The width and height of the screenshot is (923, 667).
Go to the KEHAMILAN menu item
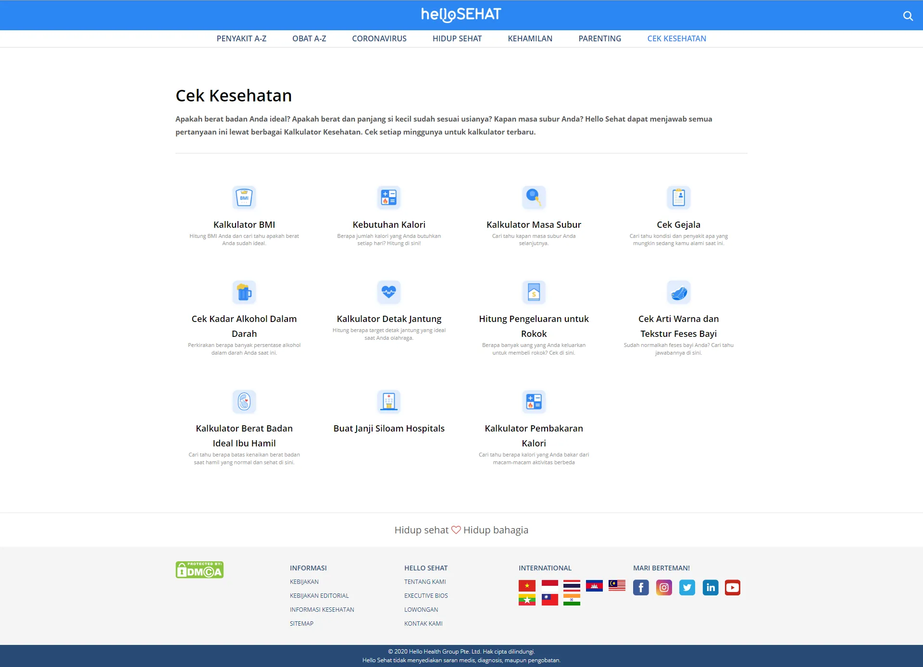[x=530, y=38]
